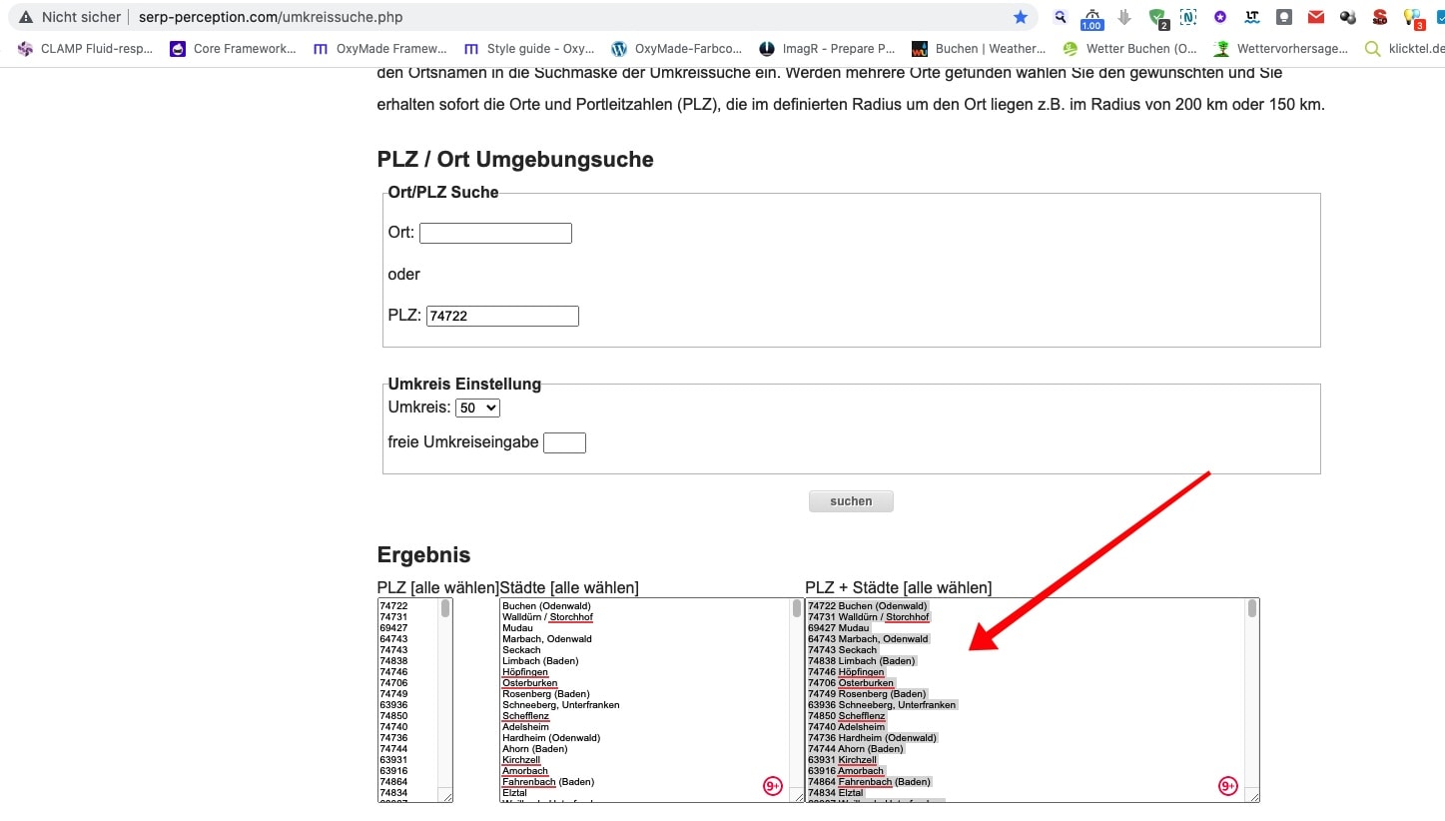1445x821 pixels.
Task: Click the green shield extension icon
Action: pyautogui.click(x=1156, y=18)
